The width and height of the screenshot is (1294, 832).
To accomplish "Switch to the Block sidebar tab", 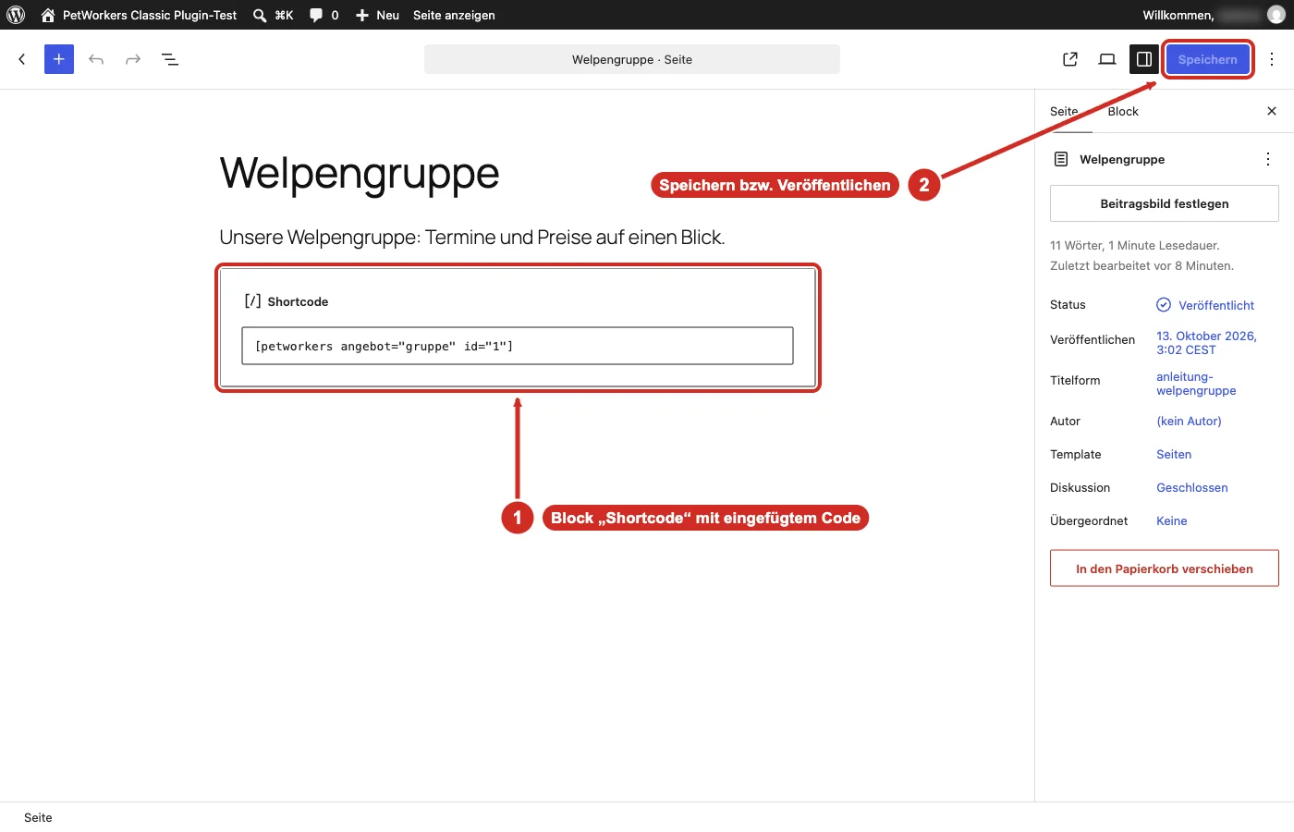I will click(1123, 111).
